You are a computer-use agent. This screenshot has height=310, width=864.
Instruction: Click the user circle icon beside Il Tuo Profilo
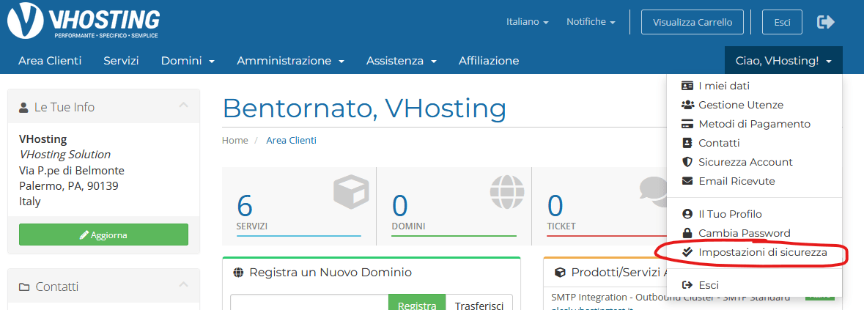[687, 214]
